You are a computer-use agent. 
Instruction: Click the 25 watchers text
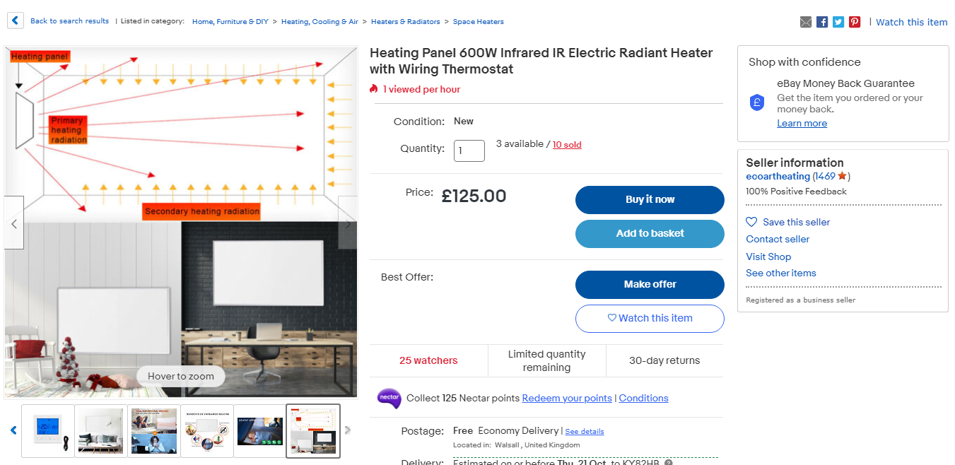click(x=428, y=360)
